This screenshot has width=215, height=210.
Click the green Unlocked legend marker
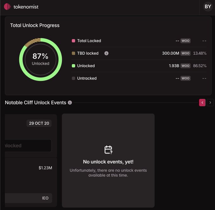[73, 66]
